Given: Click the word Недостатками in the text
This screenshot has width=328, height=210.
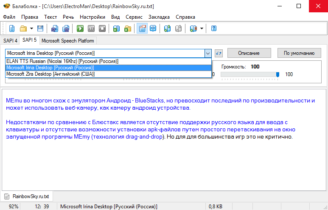Looking at the screenshot, I should point(26,122).
